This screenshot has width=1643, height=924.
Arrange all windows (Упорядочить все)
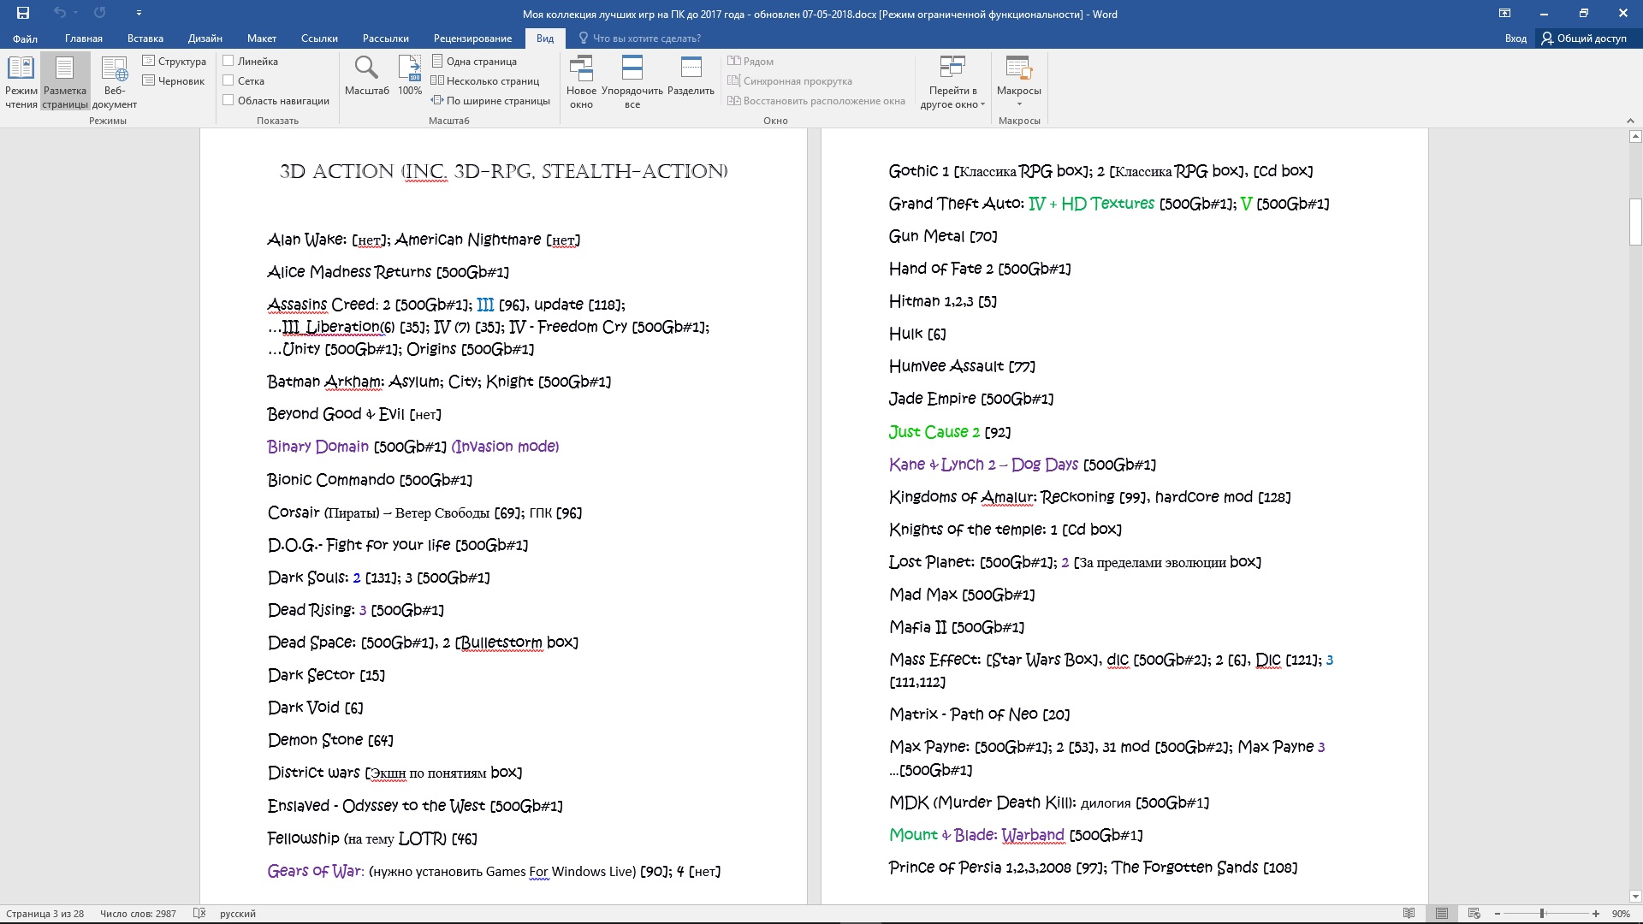[632, 82]
